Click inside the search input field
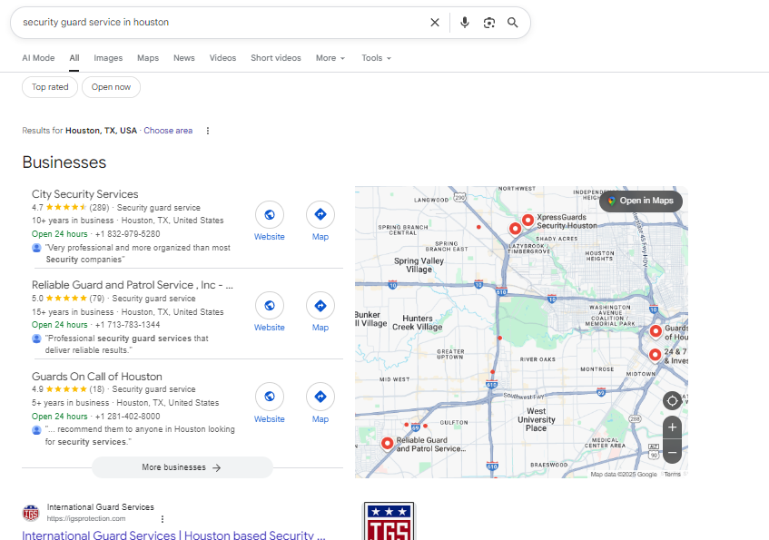Screen dimensions: 769x540 (x=218, y=23)
